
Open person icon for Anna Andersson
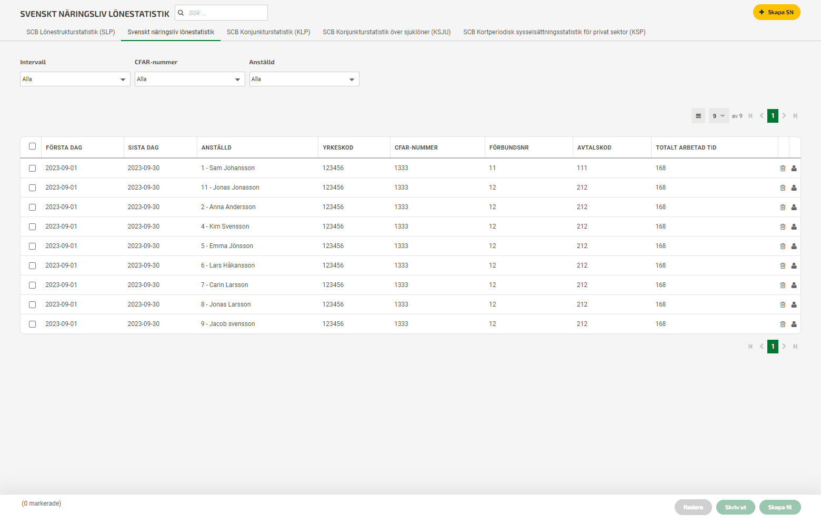[x=794, y=208]
